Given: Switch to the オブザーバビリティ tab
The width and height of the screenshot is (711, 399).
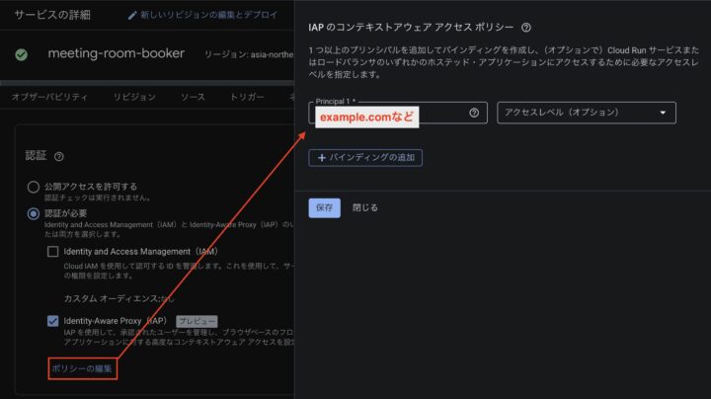Looking at the screenshot, I should [49, 98].
